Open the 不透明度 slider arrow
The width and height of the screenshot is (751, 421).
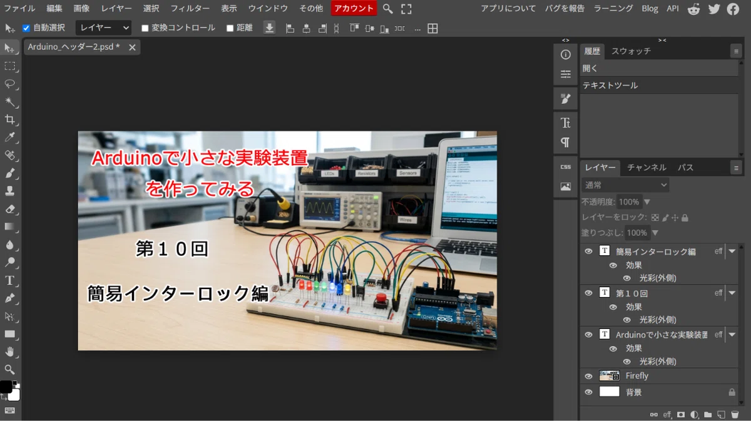pyautogui.click(x=647, y=202)
